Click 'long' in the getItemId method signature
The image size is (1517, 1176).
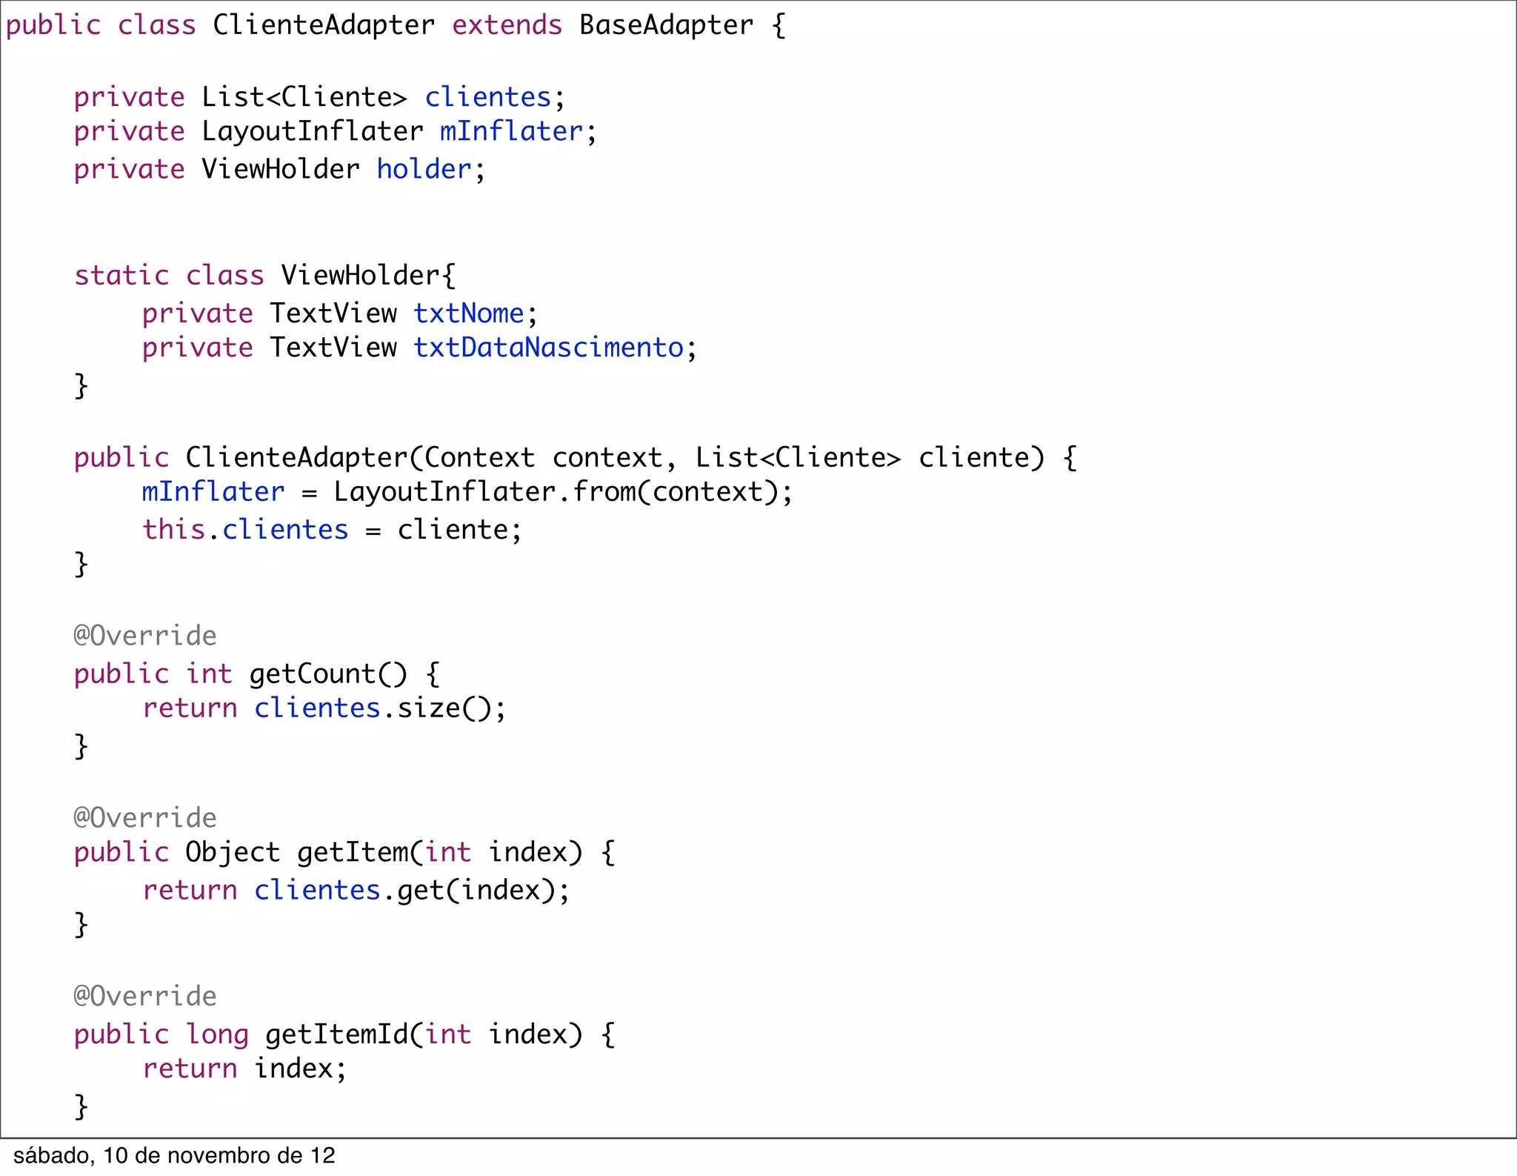pos(217,1035)
